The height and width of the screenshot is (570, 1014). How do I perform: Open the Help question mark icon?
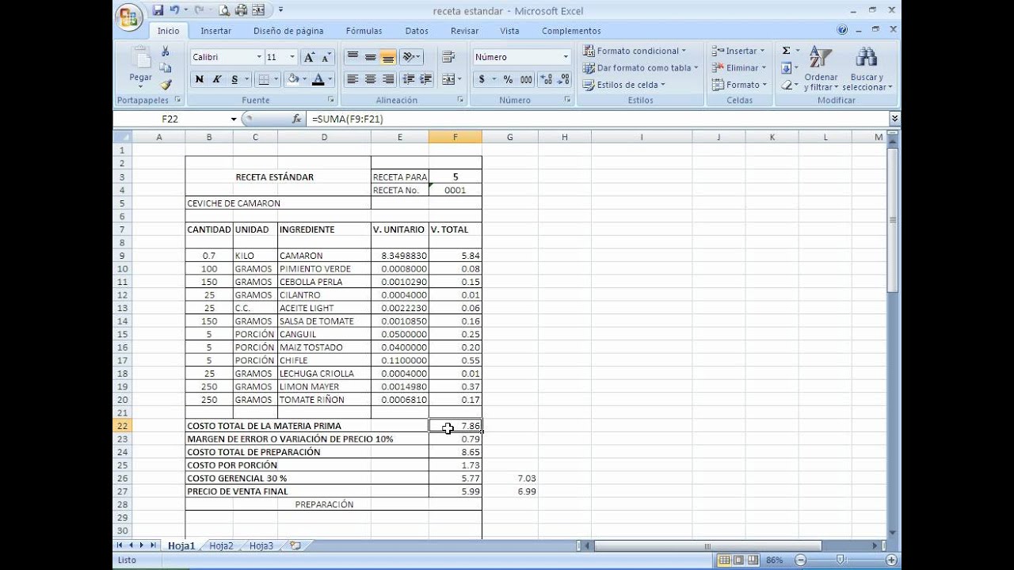pyautogui.click(x=842, y=29)
